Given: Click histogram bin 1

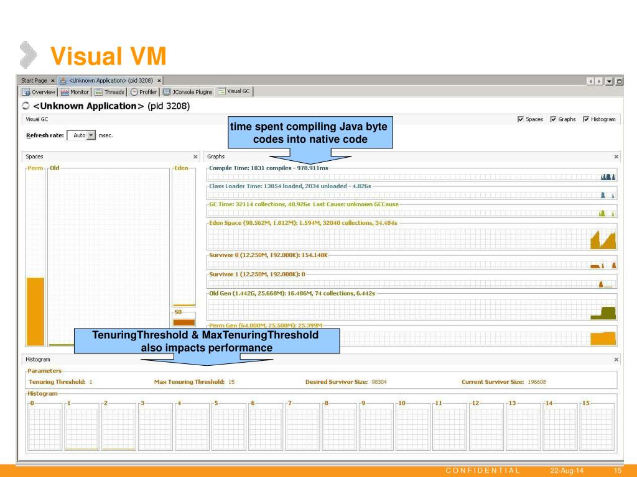Looking at the screenshot, I should pos(81,427).
